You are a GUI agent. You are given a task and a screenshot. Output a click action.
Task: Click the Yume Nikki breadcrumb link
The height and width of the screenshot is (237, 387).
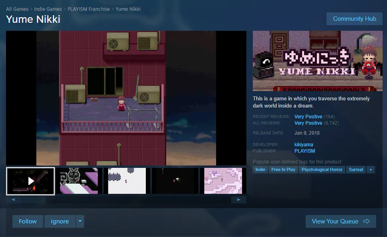(x=128, y=9)
